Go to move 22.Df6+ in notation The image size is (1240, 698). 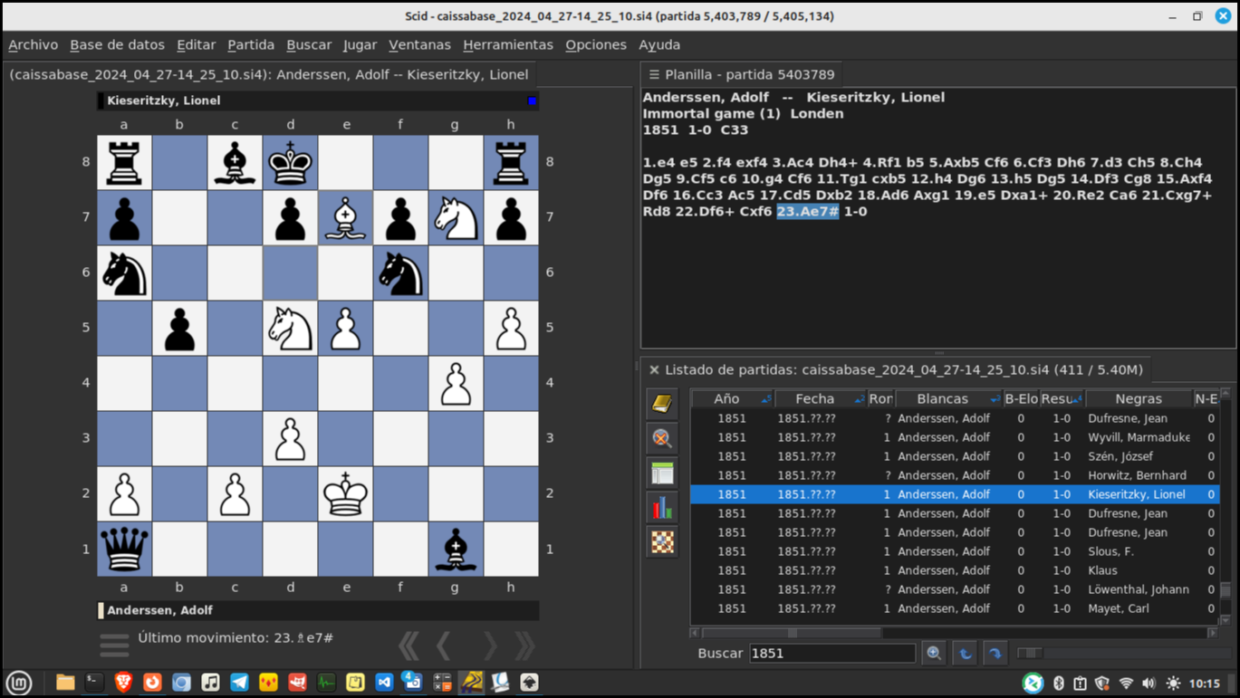(705, 211)
